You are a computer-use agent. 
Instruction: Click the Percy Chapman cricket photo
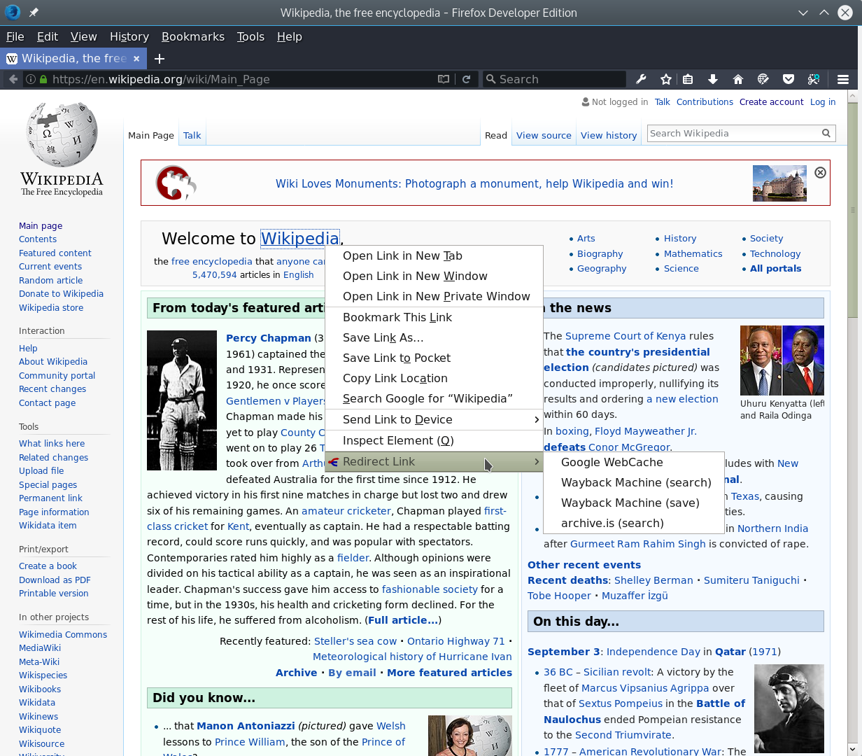pyautogui.click(x=182, y=400)
